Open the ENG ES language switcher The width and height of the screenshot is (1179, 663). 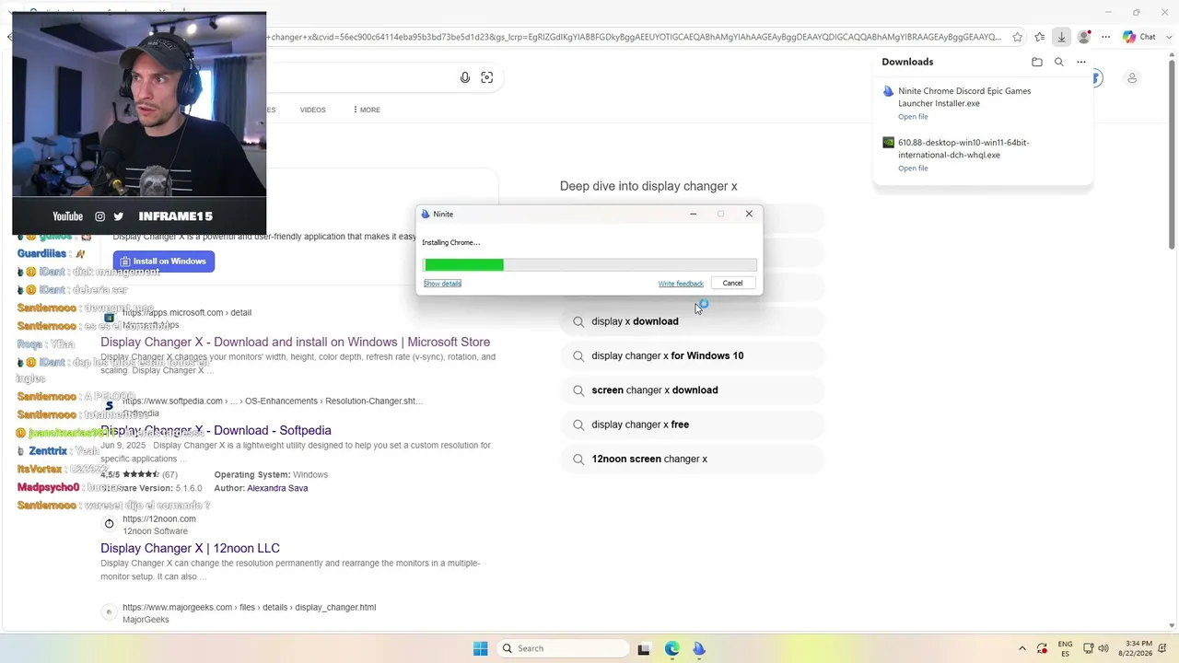pos(1065,648)
